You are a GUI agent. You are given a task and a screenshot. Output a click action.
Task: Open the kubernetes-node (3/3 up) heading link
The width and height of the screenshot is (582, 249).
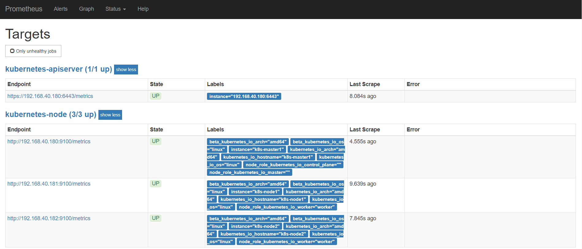(x=51, y=115)
